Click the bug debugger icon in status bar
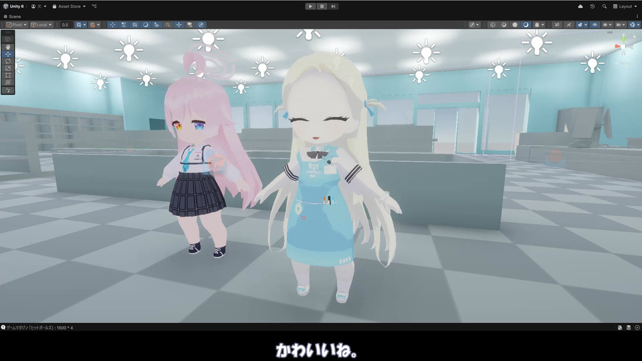 [620, 328]
